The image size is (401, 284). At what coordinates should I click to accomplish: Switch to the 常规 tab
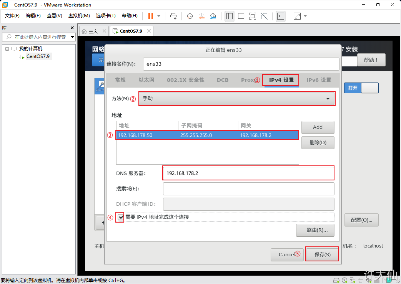(x=120, y=80)
